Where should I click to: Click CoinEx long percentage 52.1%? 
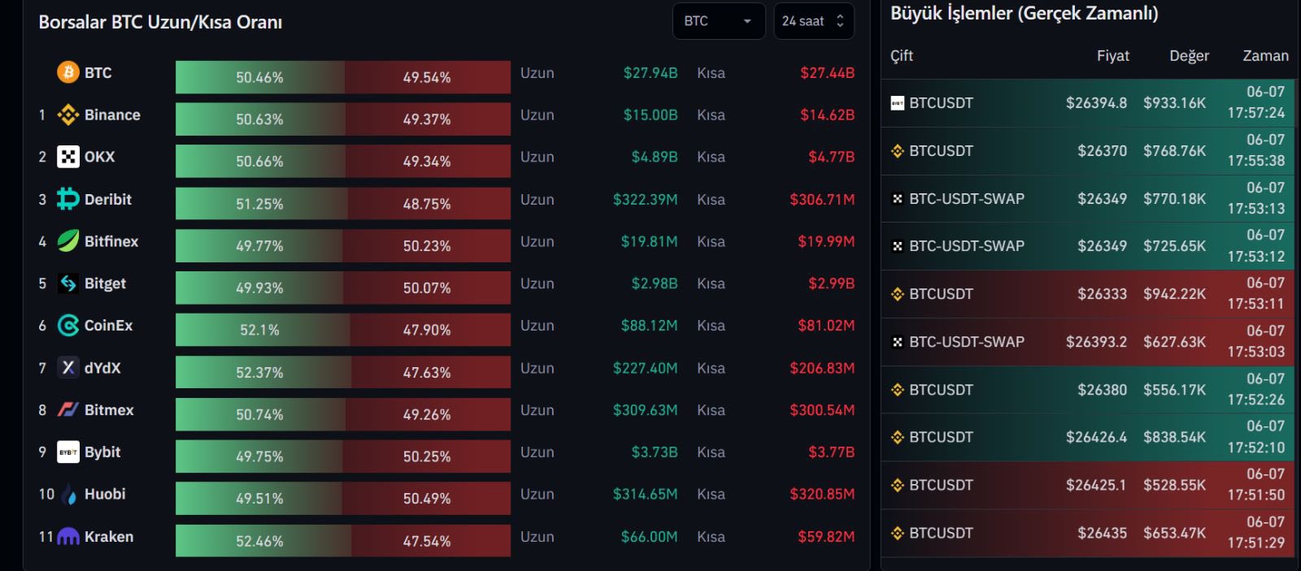tap(259, 331)
